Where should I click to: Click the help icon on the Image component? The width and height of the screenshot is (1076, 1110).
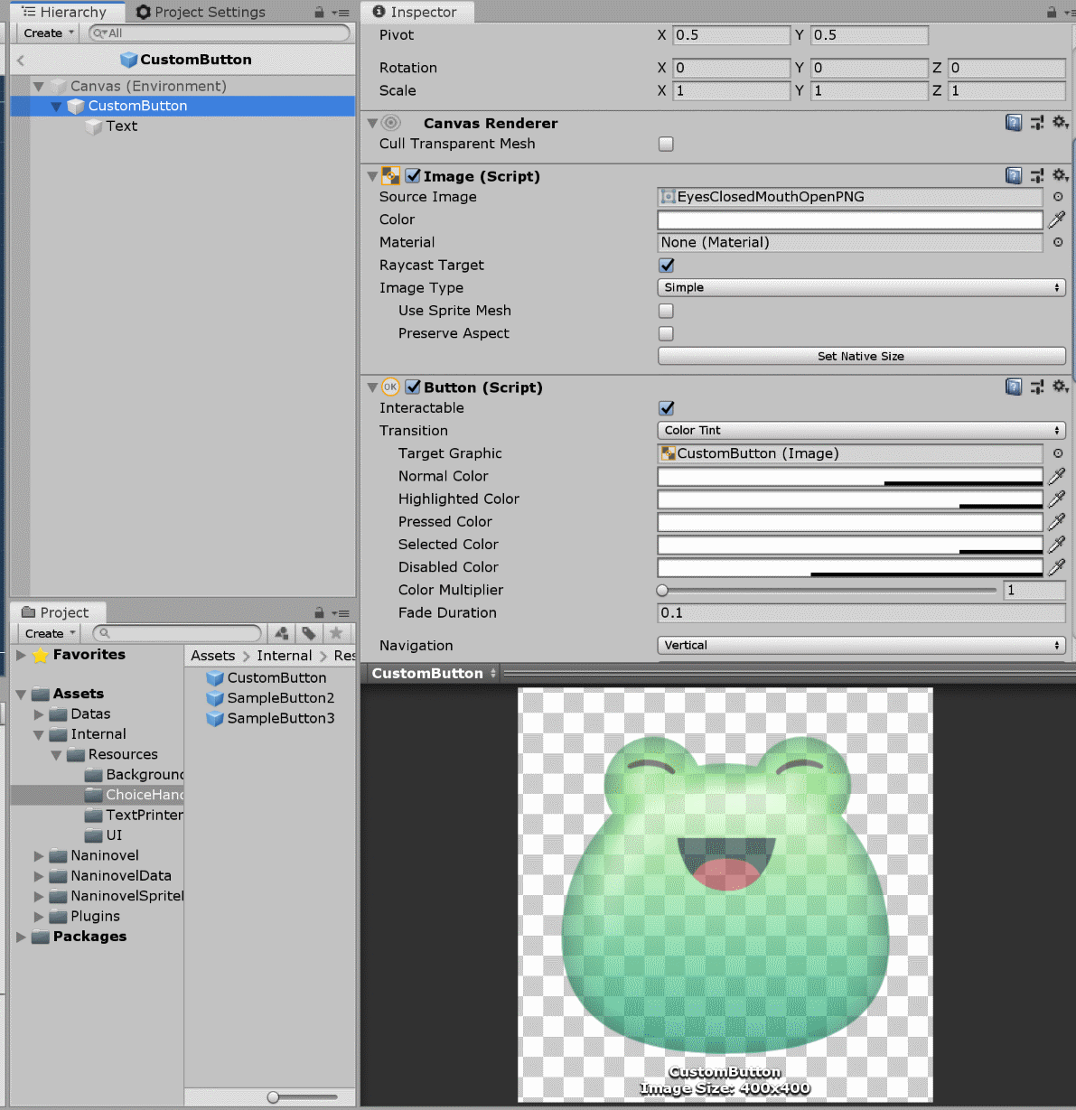[x=1014, y=175]
